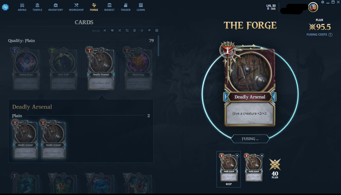Select the Reckoning card thumbnail
This screenshot has width=341, height=195.
pos(138,68)
